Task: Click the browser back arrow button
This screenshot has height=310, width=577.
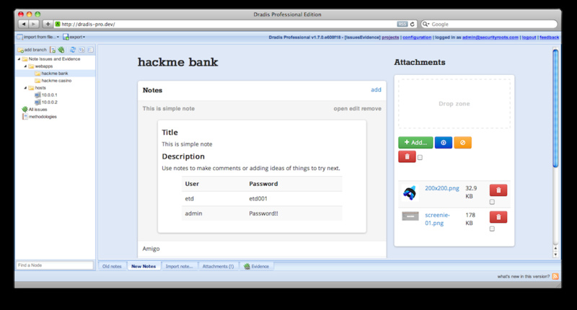Action: click(24, 24)
